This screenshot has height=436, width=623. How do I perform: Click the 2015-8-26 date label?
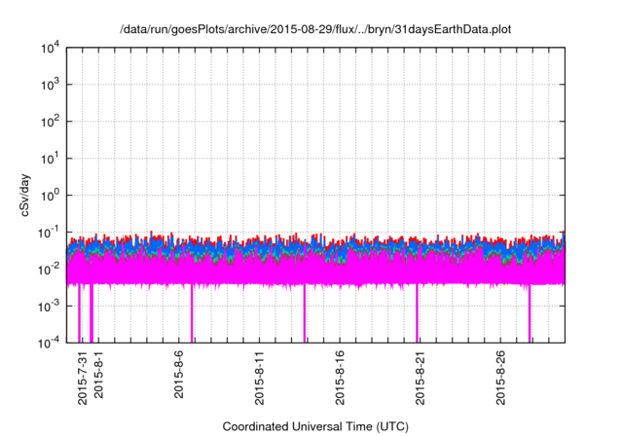pos(500,378)
